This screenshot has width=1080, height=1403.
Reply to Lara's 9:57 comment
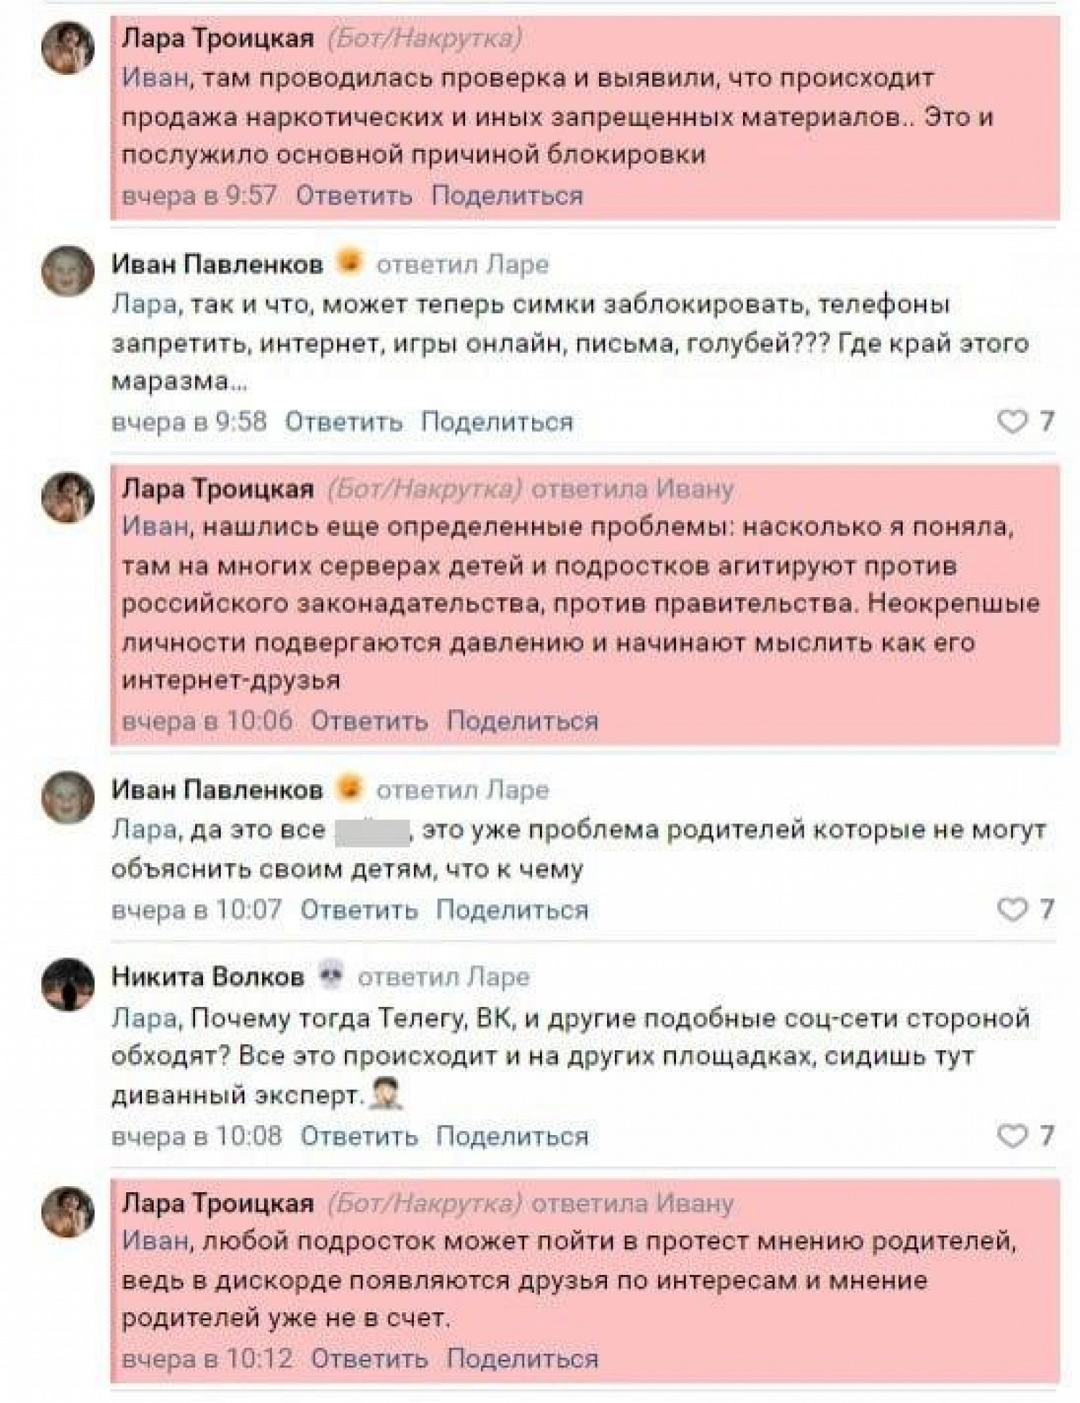click(354, 195)
